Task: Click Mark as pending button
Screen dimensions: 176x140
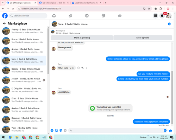Action: pyautogui.click(x=82, y=38)
